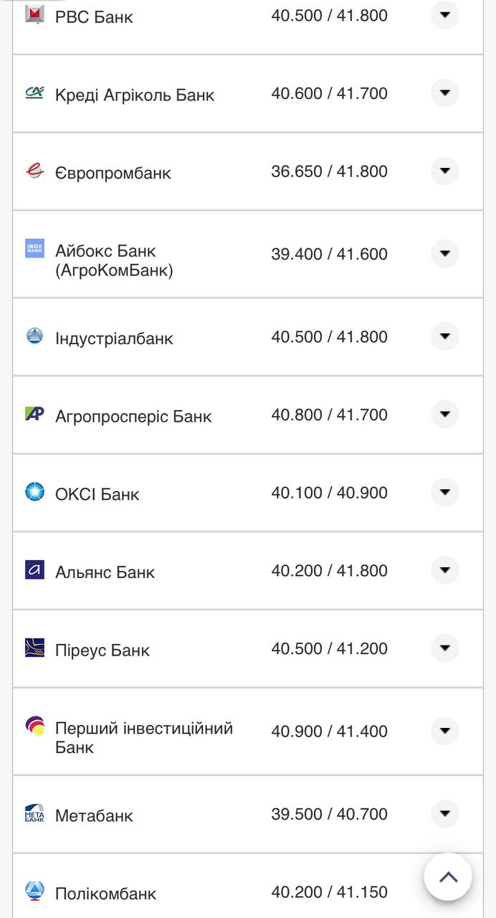496x918 pixels.
Task: Expand the Метабанк rate details
Action: pos(444,813)
